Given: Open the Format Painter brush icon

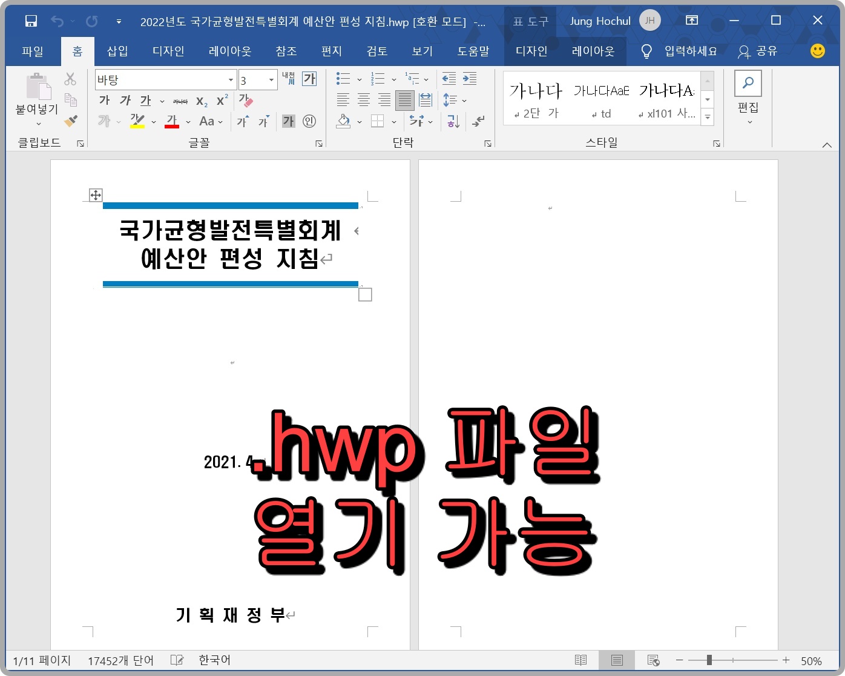Looking at the screenshot, I should point(70,121).
